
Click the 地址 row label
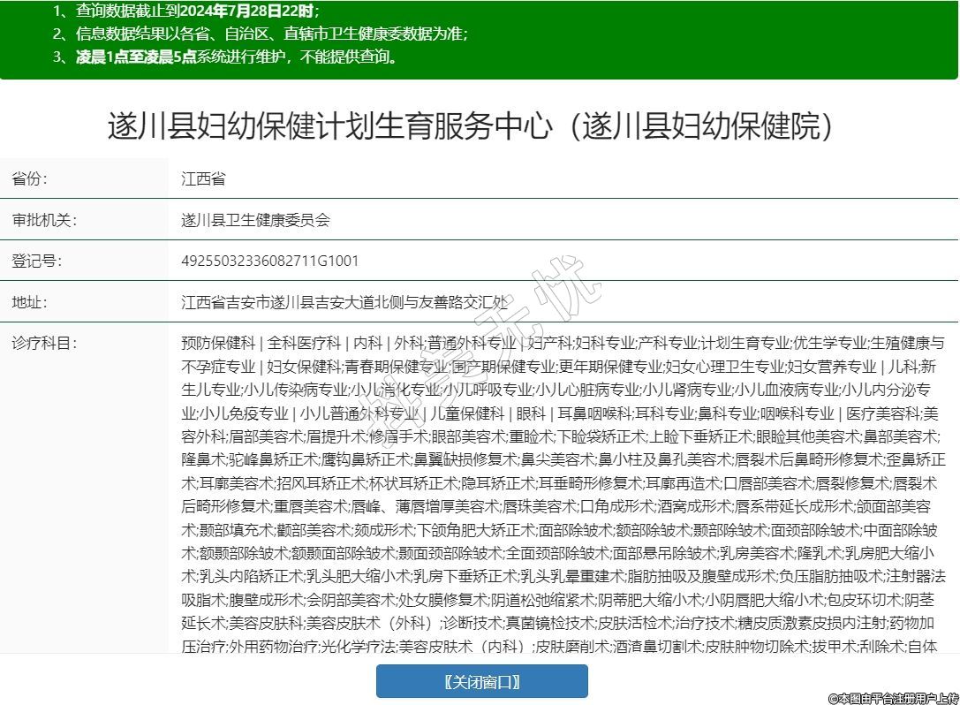tap(30, 302)
